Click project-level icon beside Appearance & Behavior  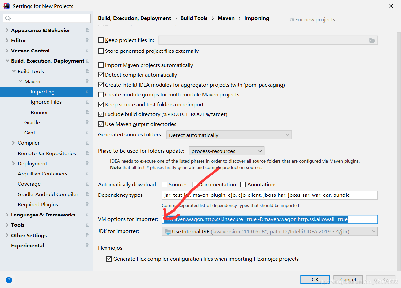[x=87, y=30]
